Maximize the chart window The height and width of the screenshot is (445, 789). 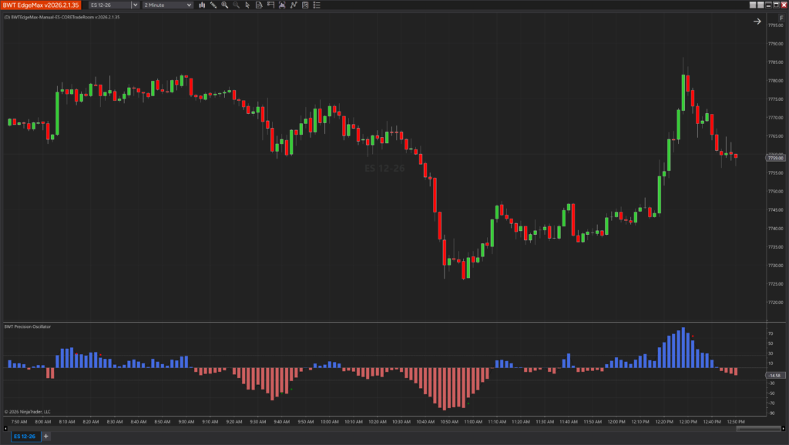[776, 5]
